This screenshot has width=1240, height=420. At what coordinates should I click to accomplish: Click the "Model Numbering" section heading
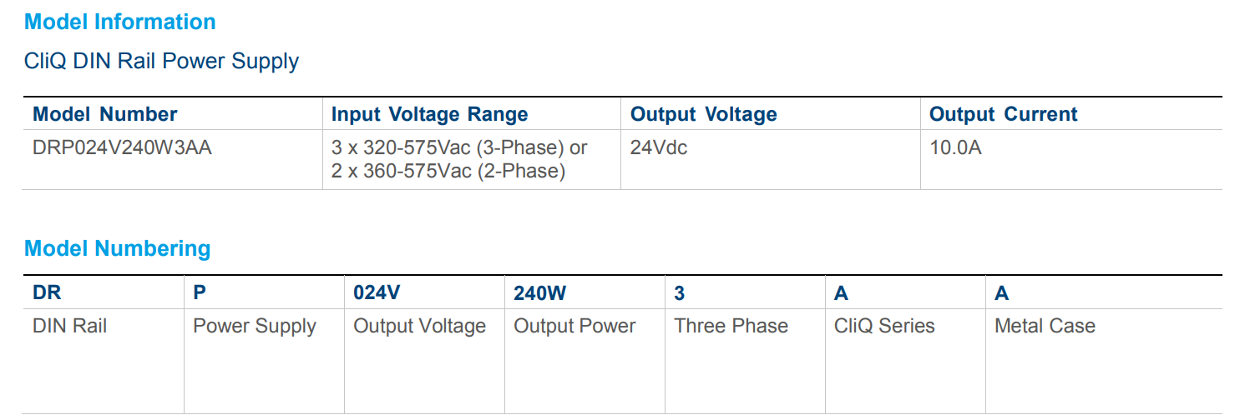pyautogui.click(x=118, y=248)
